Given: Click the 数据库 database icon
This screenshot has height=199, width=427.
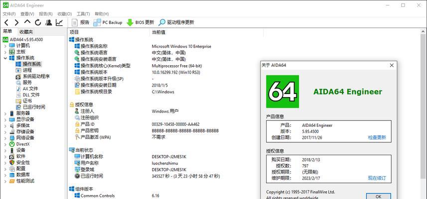Looking at the screenshot, I should pos(12,175).
